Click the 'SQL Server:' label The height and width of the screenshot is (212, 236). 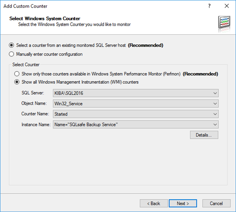pos(33,93)
